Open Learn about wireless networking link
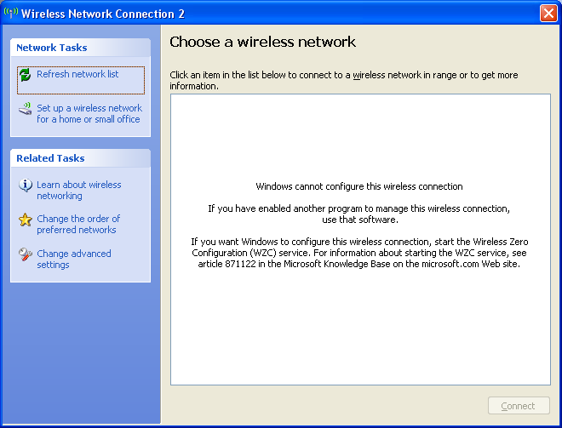 [x=79, y=191]
